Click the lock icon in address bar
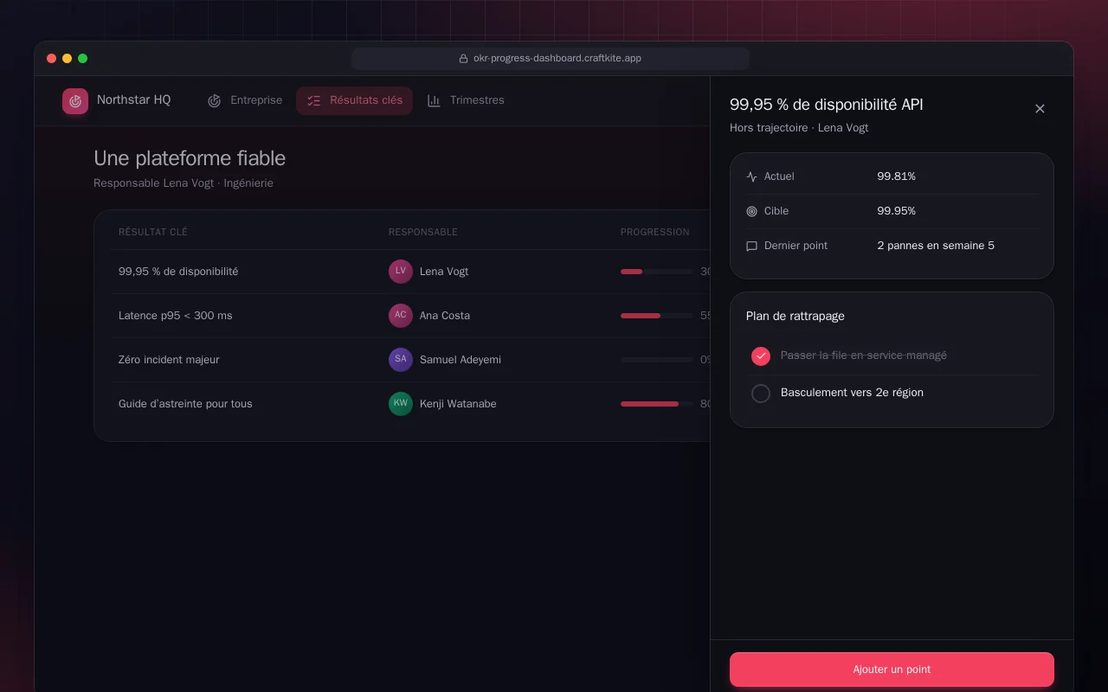This screenshot has height=692, width=1108. (464, 59)
